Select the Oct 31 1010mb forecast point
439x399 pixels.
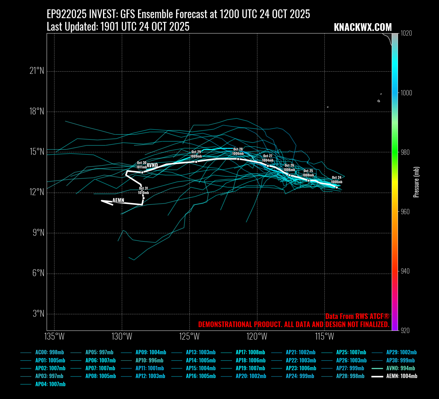143,198
